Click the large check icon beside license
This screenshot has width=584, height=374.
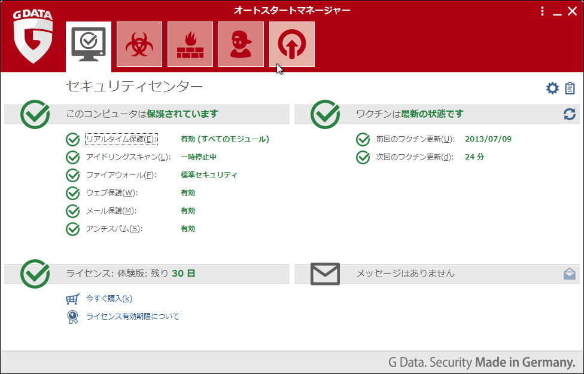coord(35,274)
